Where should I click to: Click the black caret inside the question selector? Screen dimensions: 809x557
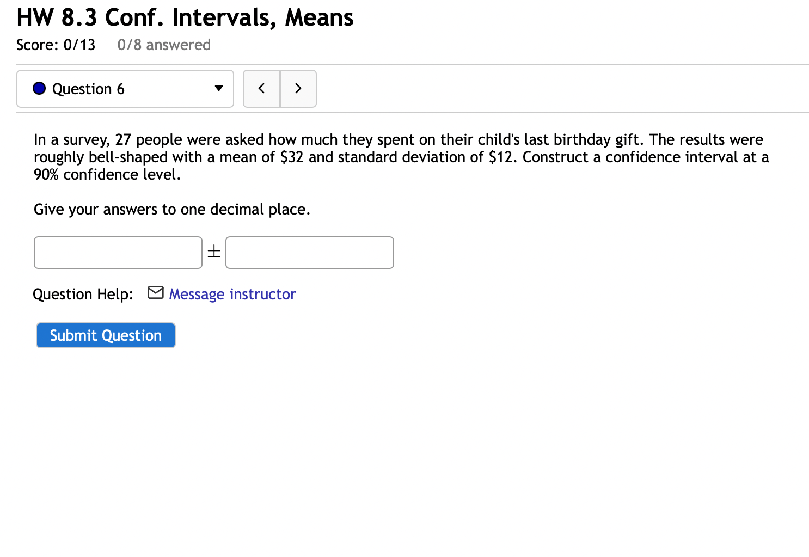click(219, 88)
